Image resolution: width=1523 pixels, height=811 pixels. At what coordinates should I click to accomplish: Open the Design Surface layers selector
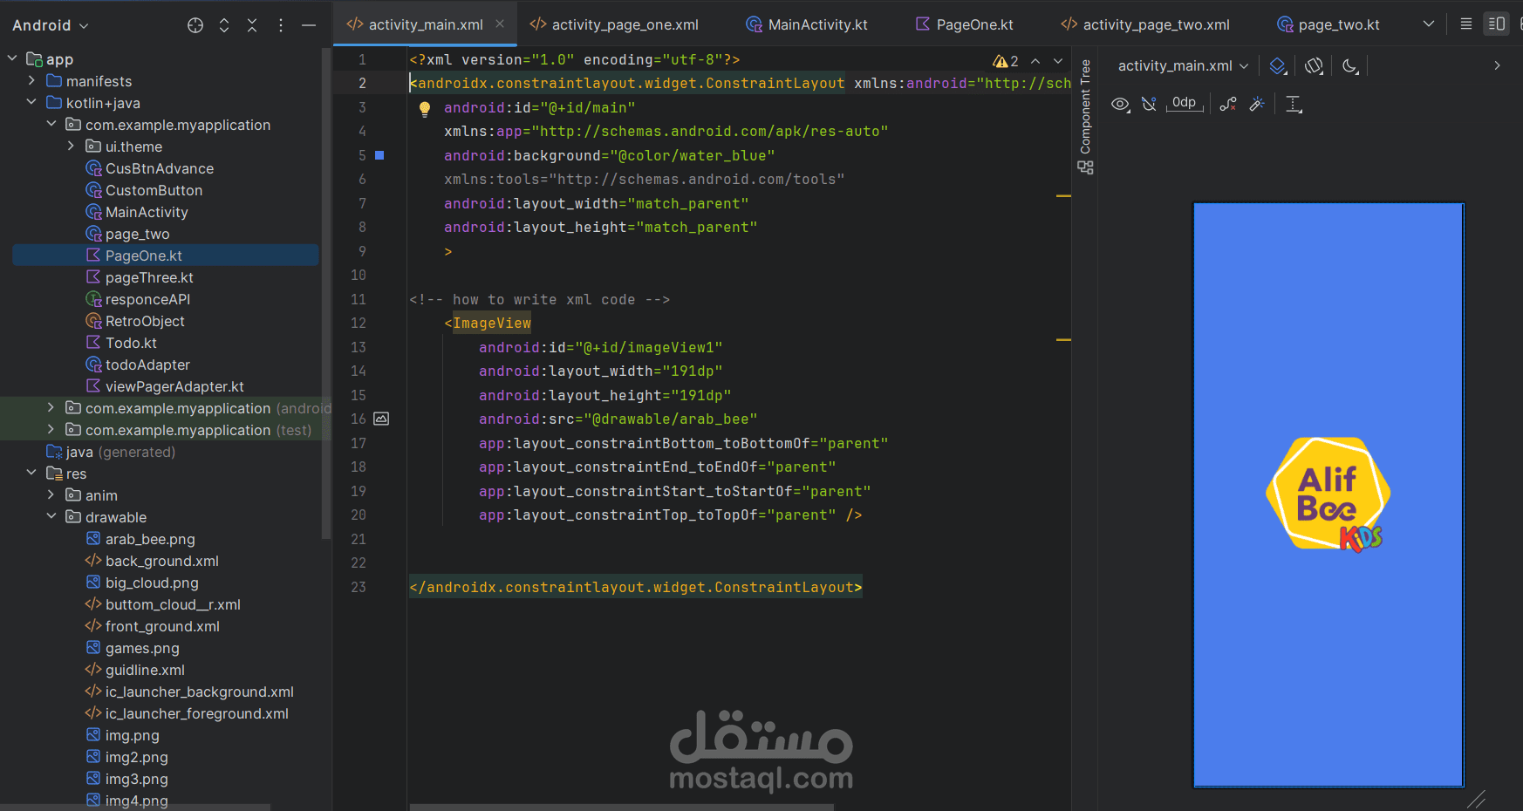[x=1278, y=66]
